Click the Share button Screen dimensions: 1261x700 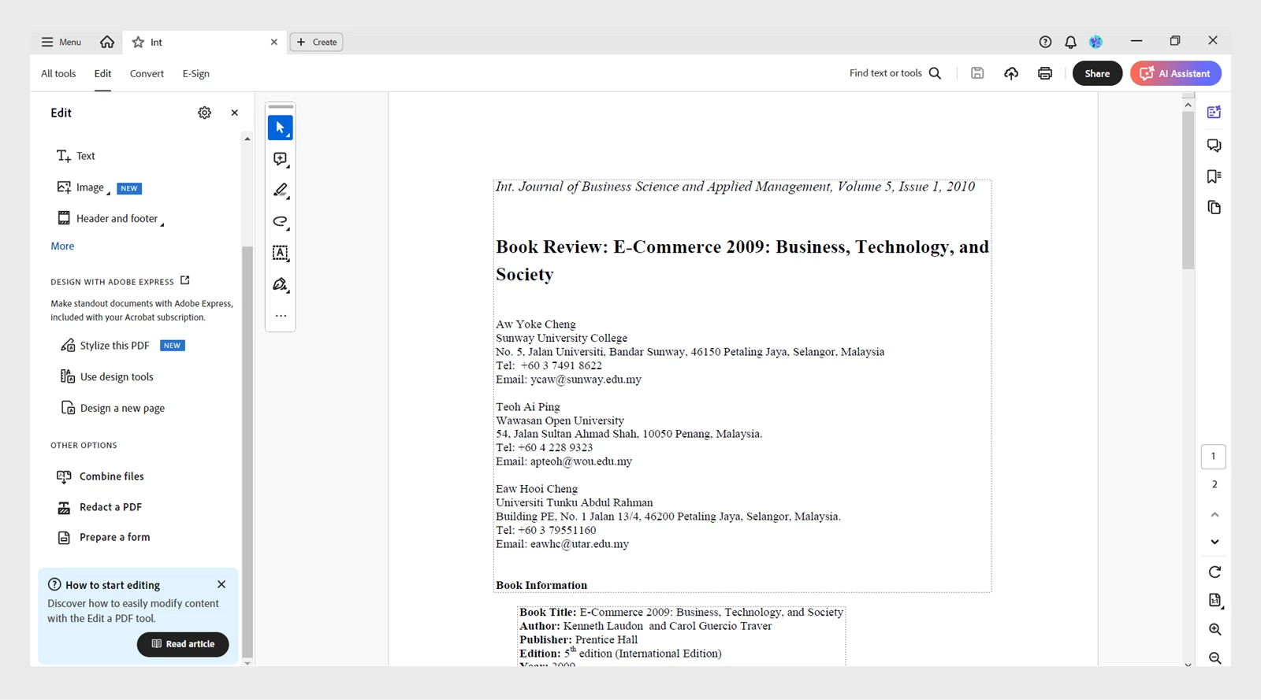(1097, 73)
